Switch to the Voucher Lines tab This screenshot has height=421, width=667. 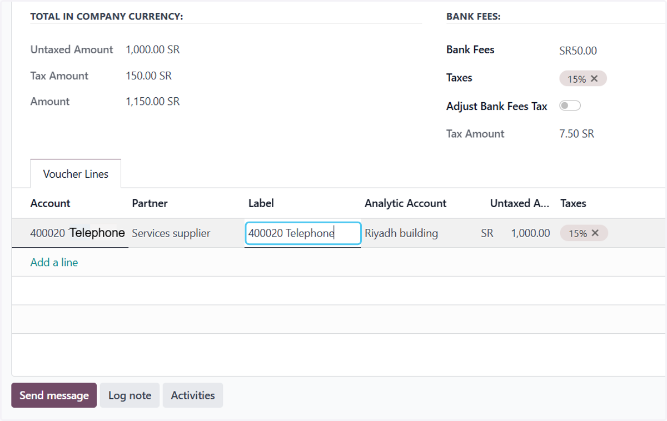tap(76, 174)
